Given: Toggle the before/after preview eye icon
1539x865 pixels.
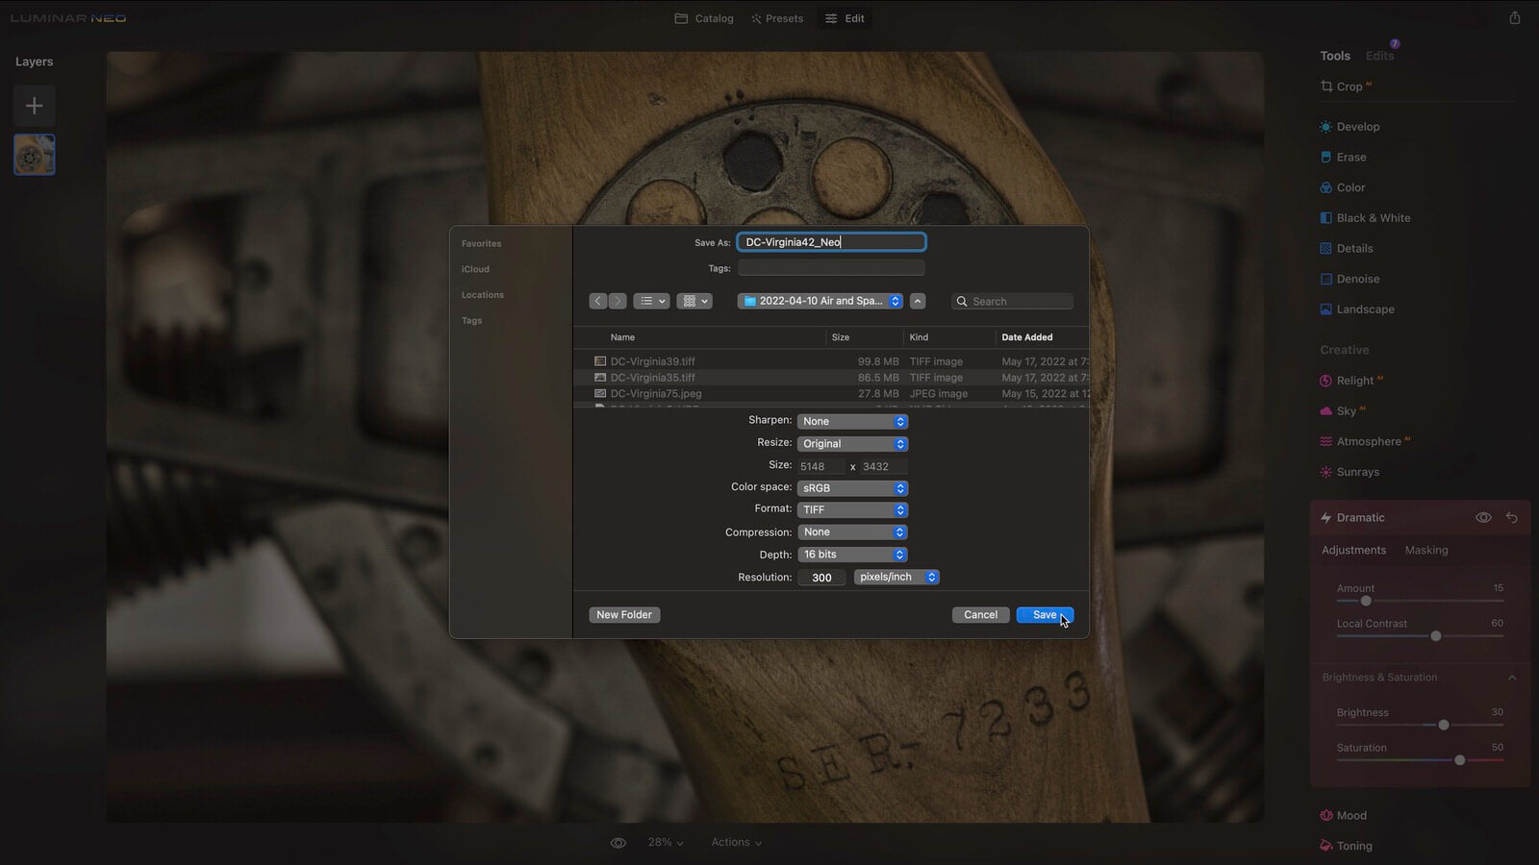Looking at the screenshot, I should click(618, 843).
